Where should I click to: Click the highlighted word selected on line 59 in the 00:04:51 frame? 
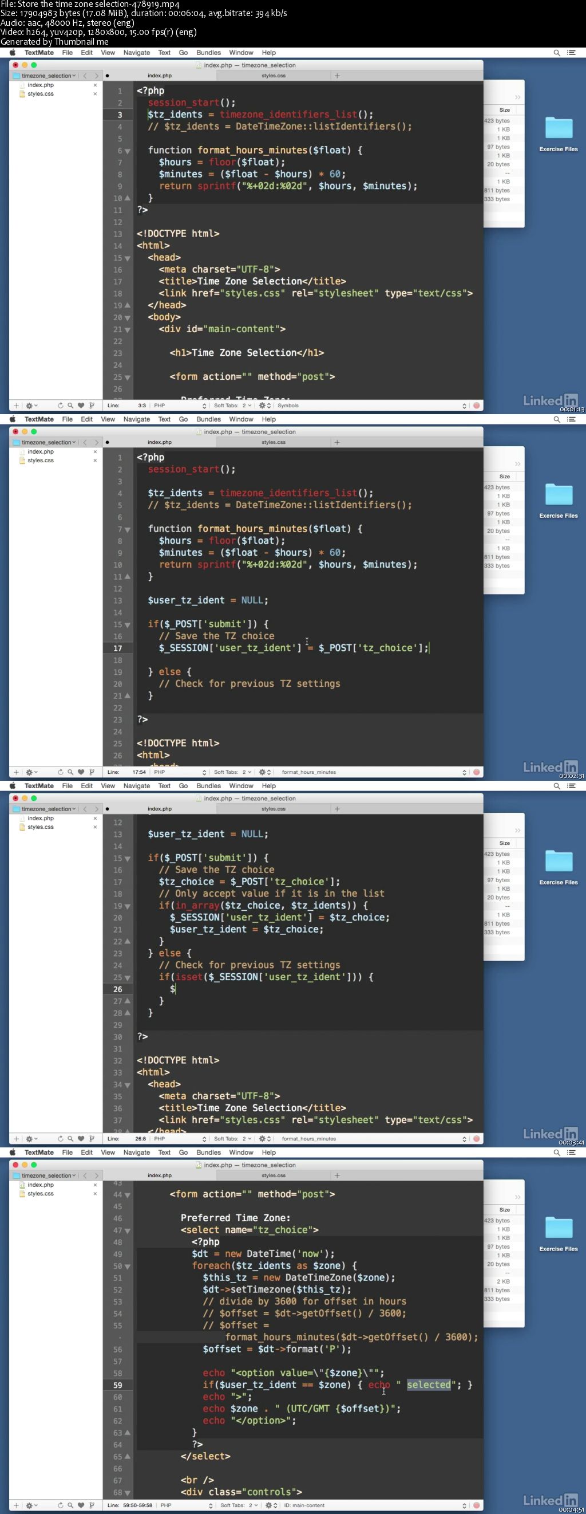click(x=429, y=1385)
